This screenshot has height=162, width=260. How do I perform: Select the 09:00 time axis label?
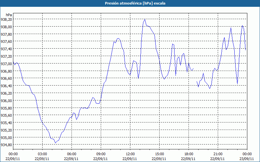tap(101, 154)
